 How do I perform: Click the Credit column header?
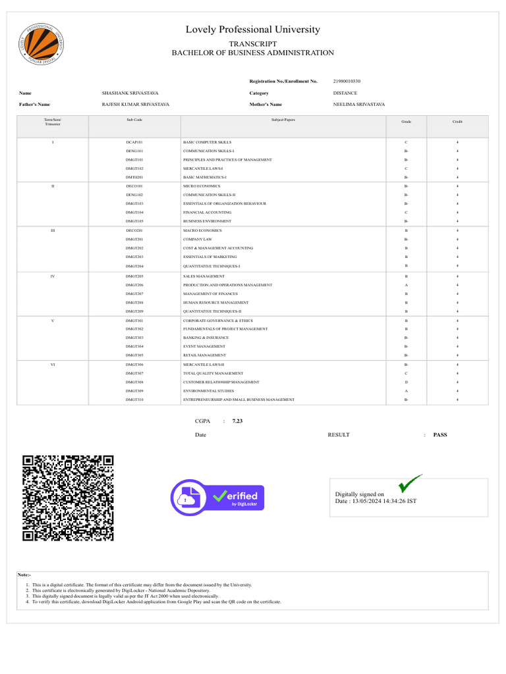(457, 122)
